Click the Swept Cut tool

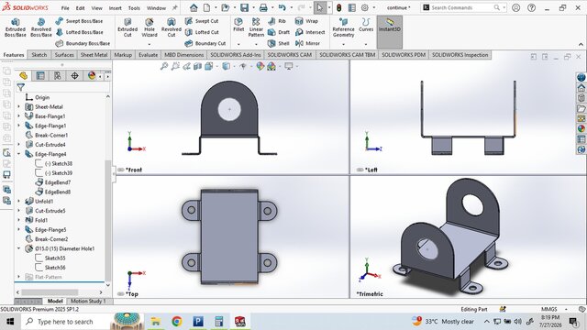tap(202, 21)
